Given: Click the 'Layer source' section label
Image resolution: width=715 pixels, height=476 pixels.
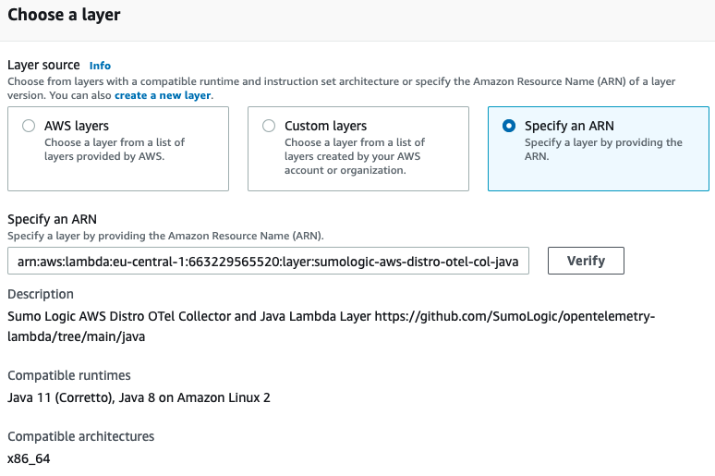Looking at the screenshot, I should [43, 66].
